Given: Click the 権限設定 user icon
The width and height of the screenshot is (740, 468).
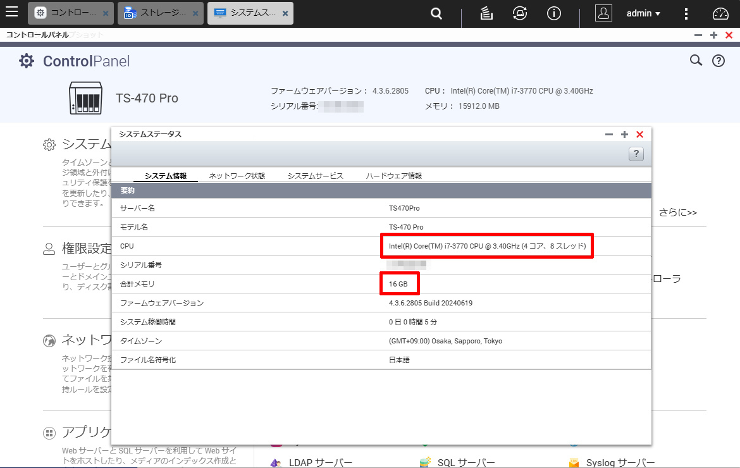Looking at the screenshot, I should (49, 249).
